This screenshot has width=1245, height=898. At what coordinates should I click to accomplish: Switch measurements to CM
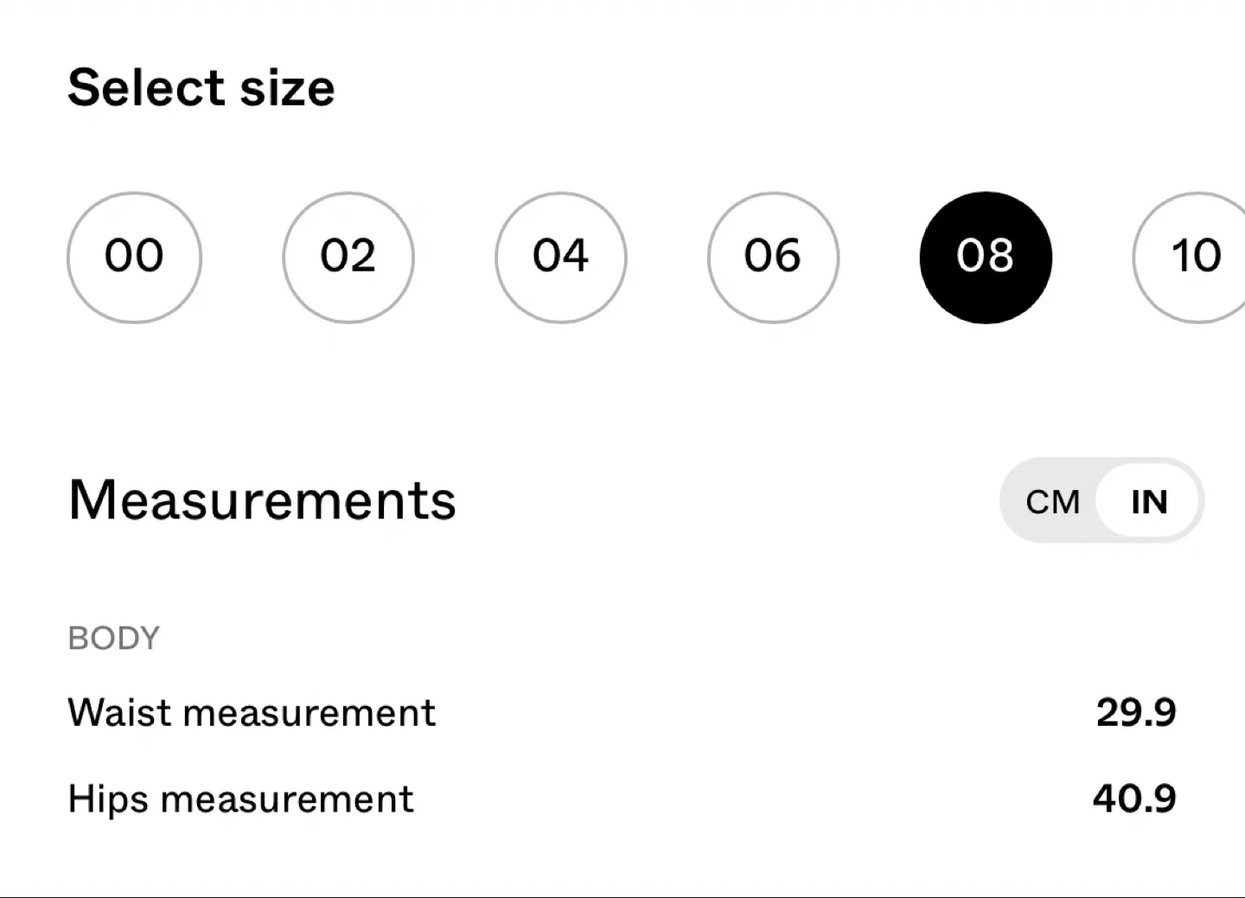point(1052,501)
